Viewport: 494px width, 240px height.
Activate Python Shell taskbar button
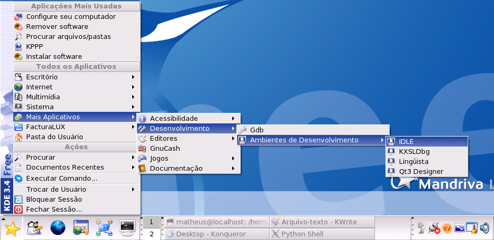[x=322, y=234]
